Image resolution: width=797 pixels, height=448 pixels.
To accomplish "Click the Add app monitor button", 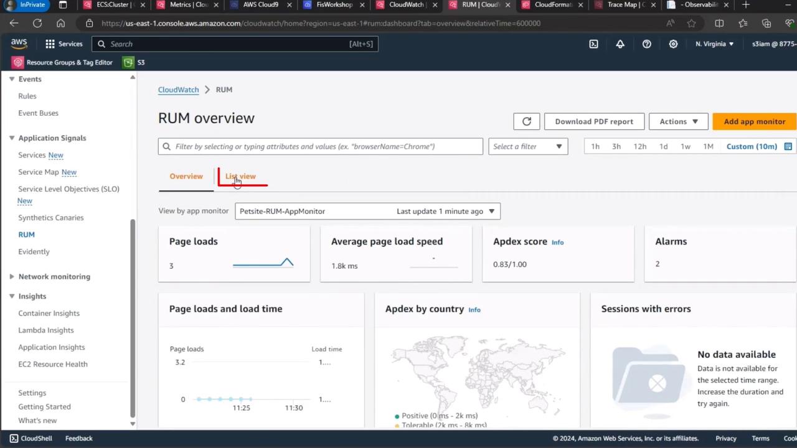I will coord(754,121).
